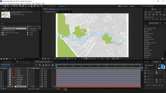166x93 pixels.
Task: Open the Animation menu
Action: coord(27,4)
